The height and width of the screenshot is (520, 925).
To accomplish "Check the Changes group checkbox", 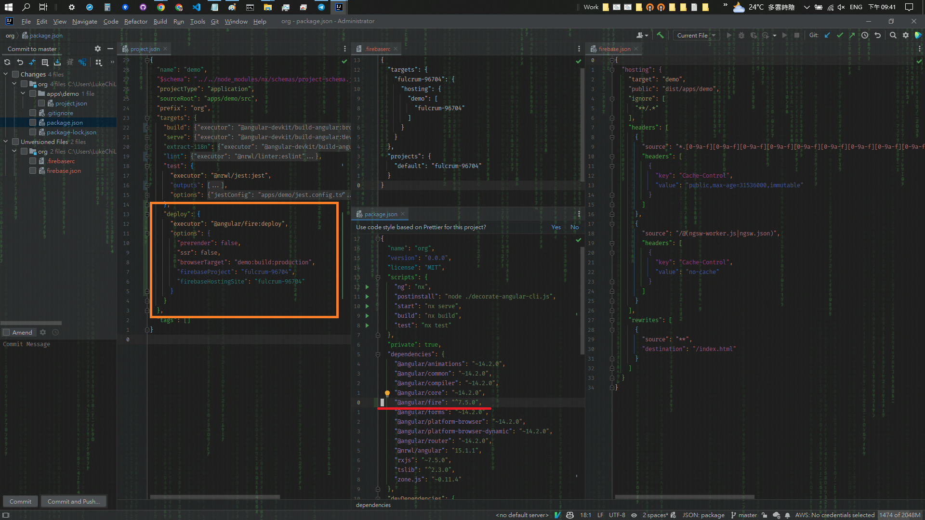I will [15, 74].
